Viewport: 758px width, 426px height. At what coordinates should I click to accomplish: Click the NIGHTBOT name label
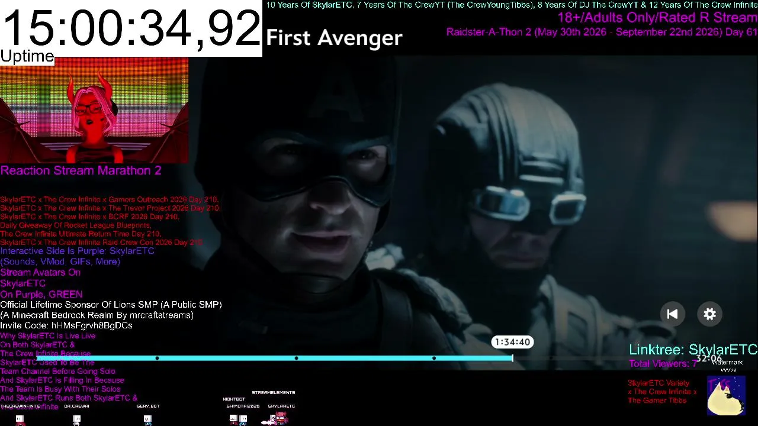[x=234, y=399]
